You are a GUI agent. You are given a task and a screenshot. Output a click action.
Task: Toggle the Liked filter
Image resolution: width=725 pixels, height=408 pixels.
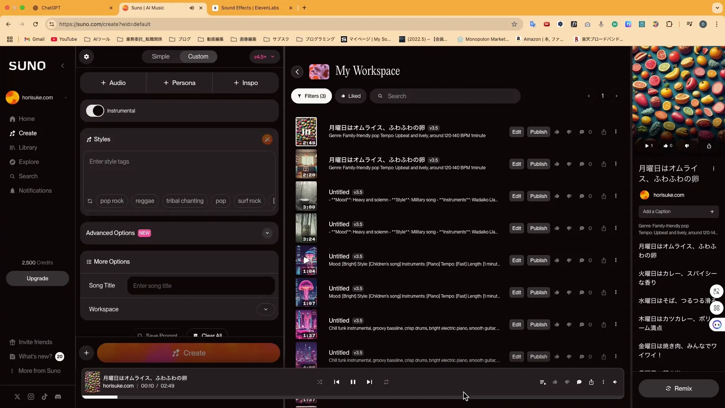pos(351,96)
